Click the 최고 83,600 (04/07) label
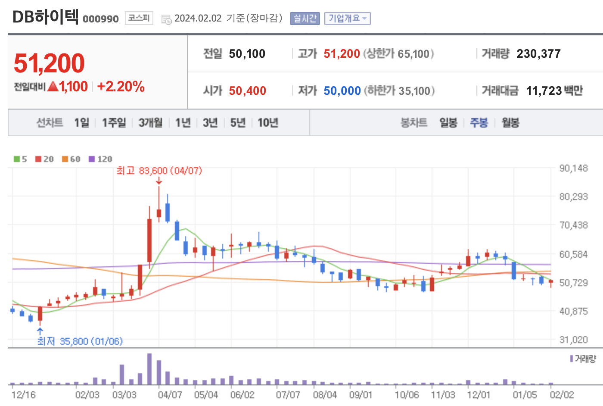603x406 pixels. 159,171
